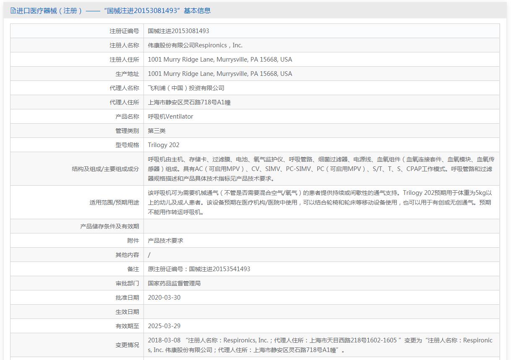Select the 适用范围/预期用途 label
Screen dimensions: 511x360
[114, 202]
